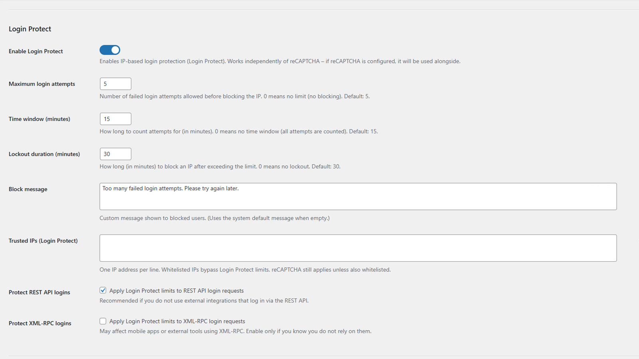
Task: Click the Protect REST API logins label
Action: tap(39, 292)
